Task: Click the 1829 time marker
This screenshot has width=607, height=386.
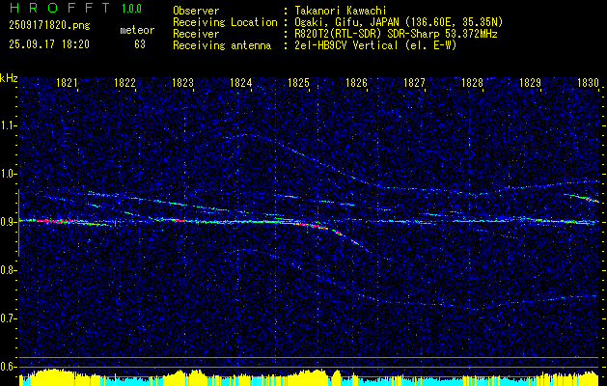Action: click(x=530, y=82)
